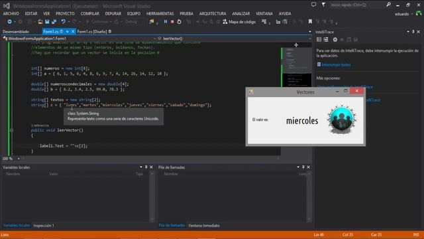Click the split editor plus icon
This screenshot has height=239, width=424.
[296, 45]
